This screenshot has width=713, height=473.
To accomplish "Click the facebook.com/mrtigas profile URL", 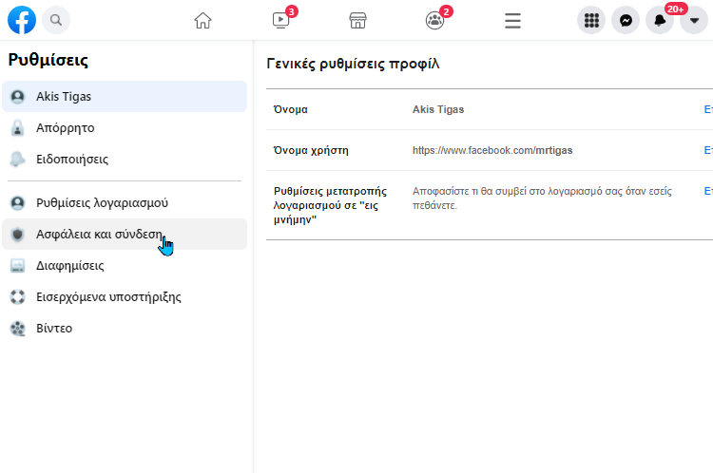I will point(492,150).
